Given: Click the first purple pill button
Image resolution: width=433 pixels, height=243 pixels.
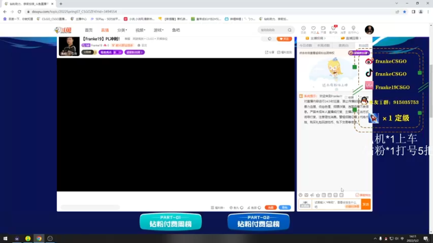Looking at the screenshot, I should pyautogui.click(x=110, y=52).
